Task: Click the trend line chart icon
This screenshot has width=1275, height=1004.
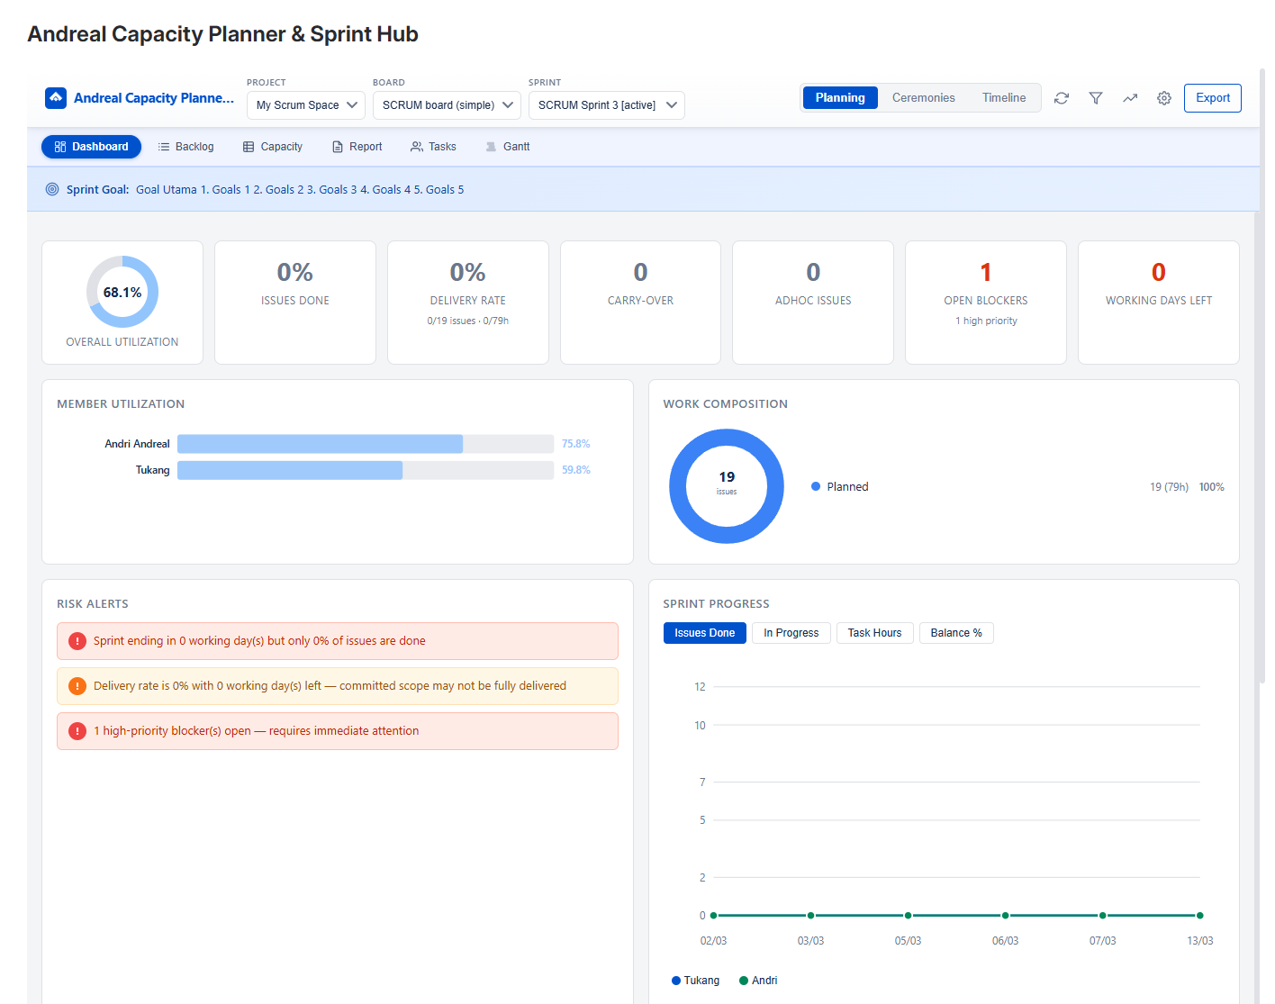Action: [1130, 97]
